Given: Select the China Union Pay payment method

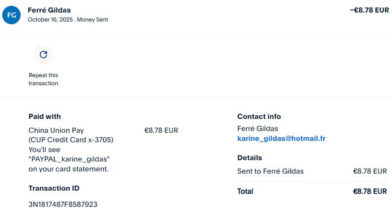Looking at the screenshot, I should 56,131.
